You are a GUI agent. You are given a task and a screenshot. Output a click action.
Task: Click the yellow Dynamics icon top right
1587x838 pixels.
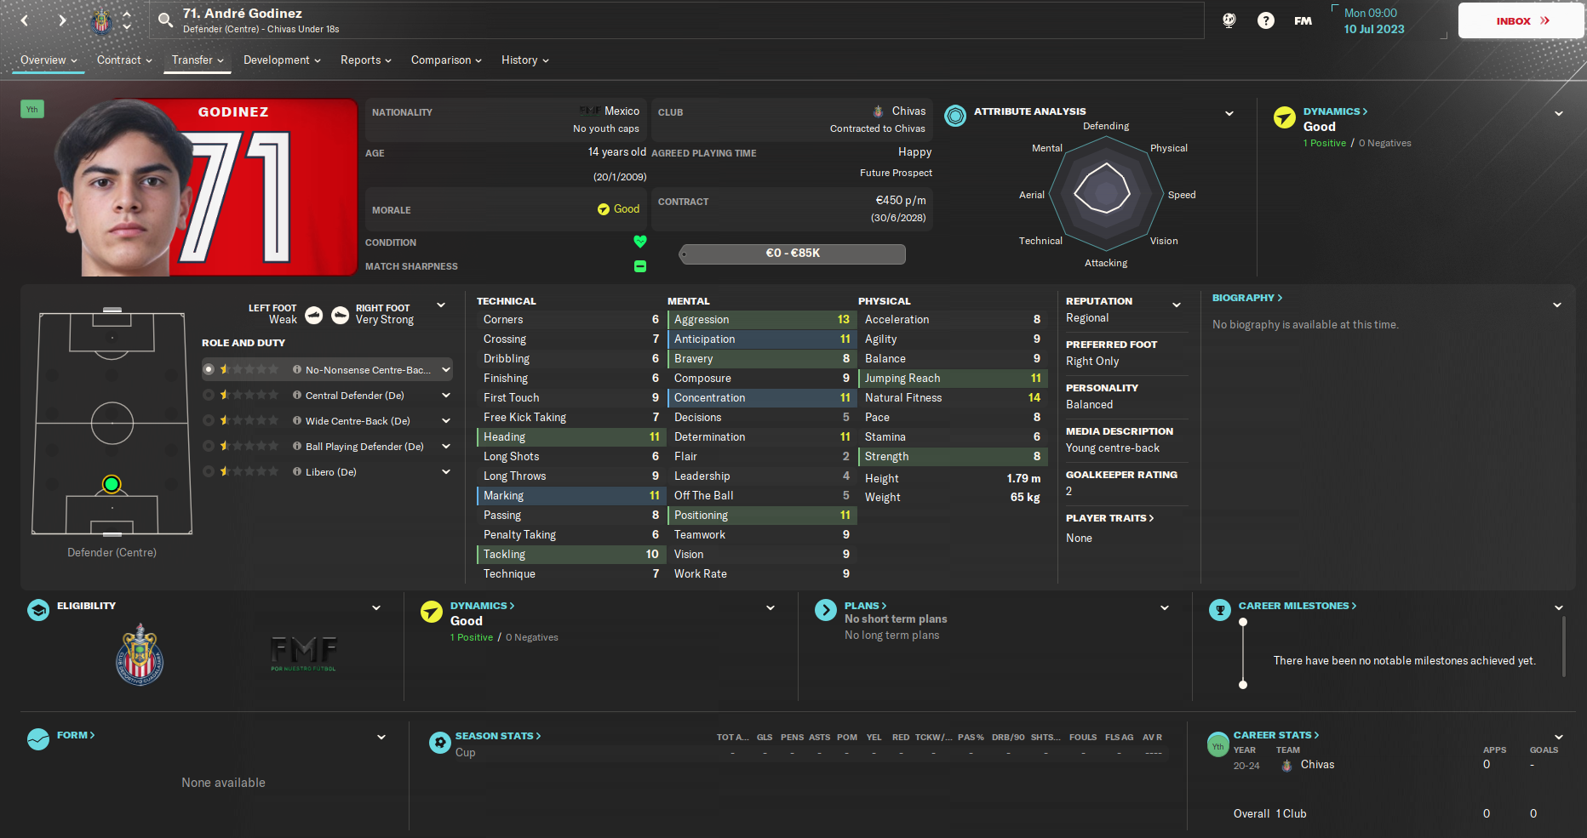(1284, 117)
